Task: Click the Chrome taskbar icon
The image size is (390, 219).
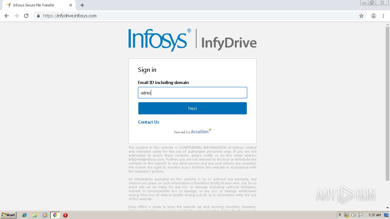Action: 55,215
